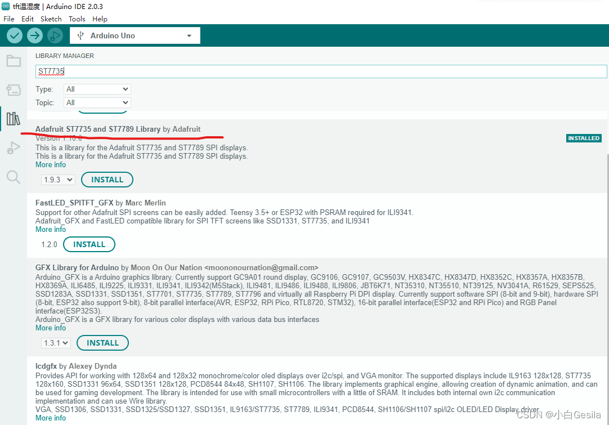Select the Library Manager sidebar icon

tap(13, 118)
